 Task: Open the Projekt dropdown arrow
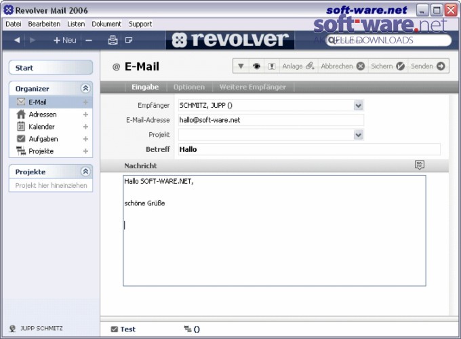click(358, 135)
